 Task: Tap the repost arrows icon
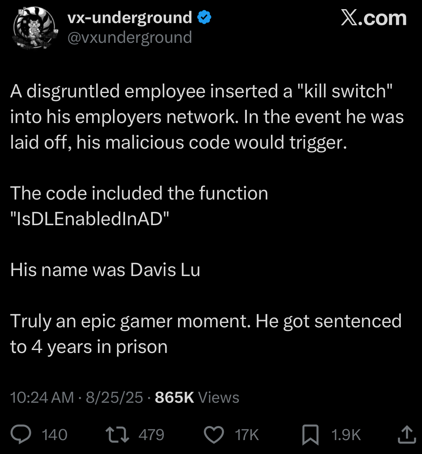[x=117, y=435]
